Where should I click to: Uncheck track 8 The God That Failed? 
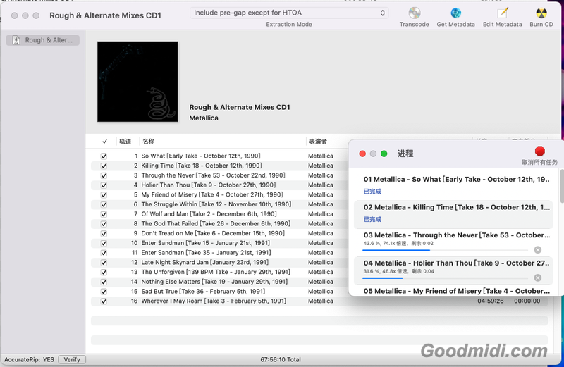pyautogui.click(x=104, y=224)
